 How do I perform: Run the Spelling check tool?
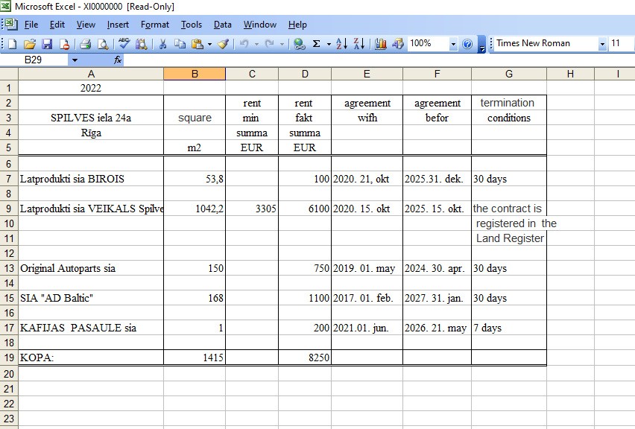click(x=124, y=44)
